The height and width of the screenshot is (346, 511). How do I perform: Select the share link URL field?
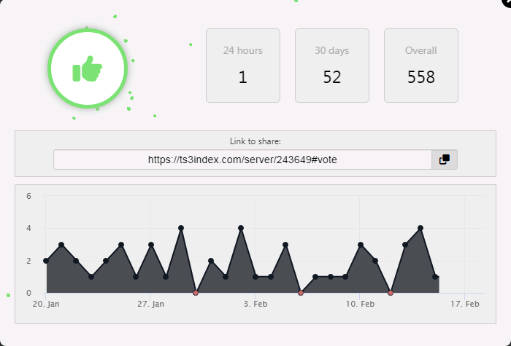(x=242, y=160)
